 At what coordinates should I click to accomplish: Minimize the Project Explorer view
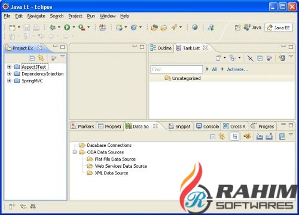[55, 46]
